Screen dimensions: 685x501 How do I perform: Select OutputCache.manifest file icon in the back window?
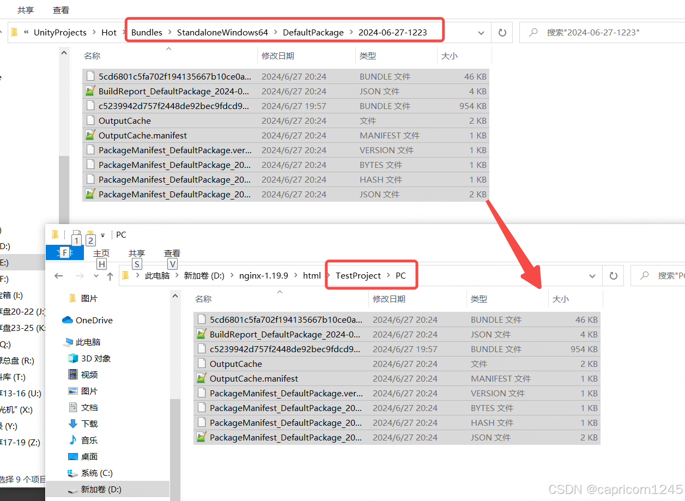pyautogui.click(x=90, y=135)
